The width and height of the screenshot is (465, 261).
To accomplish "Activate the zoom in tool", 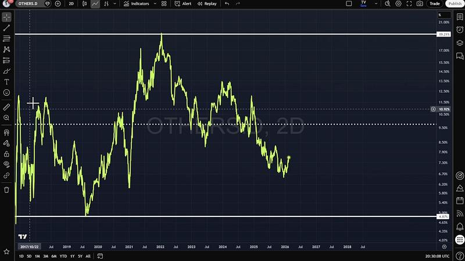I will pyautogui.click(x=6, y=118).
